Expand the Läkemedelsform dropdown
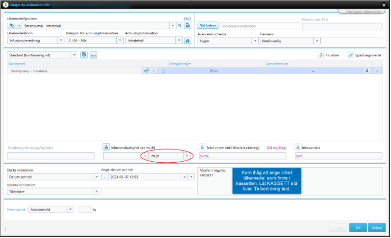Viewport: 391px width, 238px height. (x=59, y=41)
